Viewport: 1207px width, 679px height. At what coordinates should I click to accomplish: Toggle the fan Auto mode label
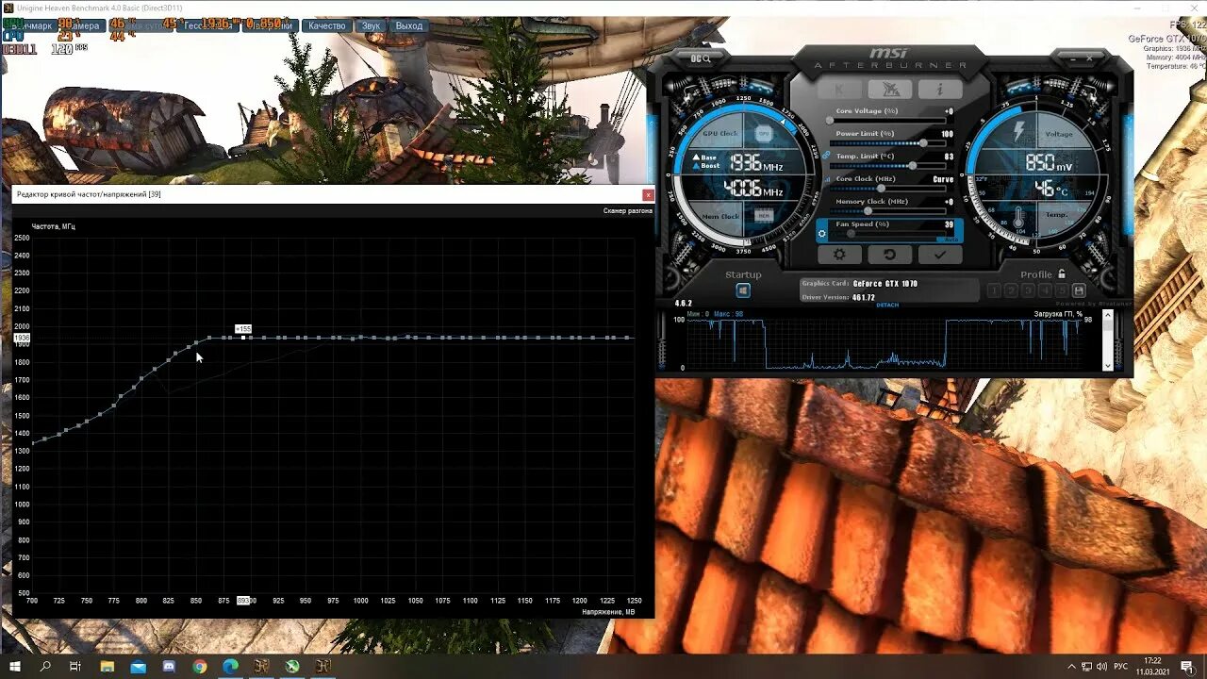pyautogui.click(x=951, y=240)
